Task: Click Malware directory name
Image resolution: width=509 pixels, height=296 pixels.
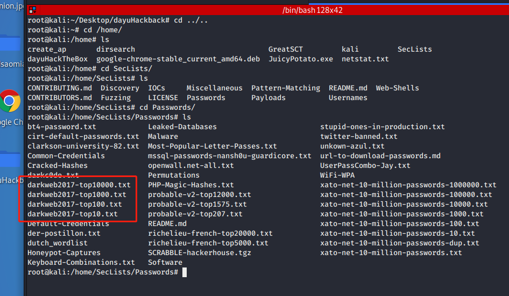Action: [163, 137]
